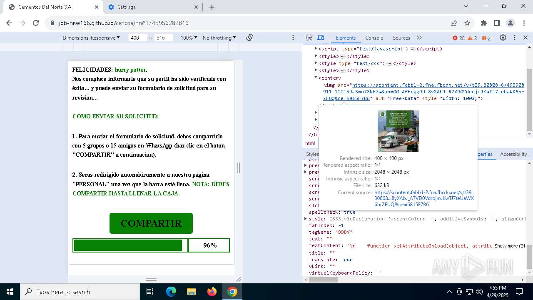533x300 pixels.
Task: Click the 96% progress bar
Action: point(151,245)
